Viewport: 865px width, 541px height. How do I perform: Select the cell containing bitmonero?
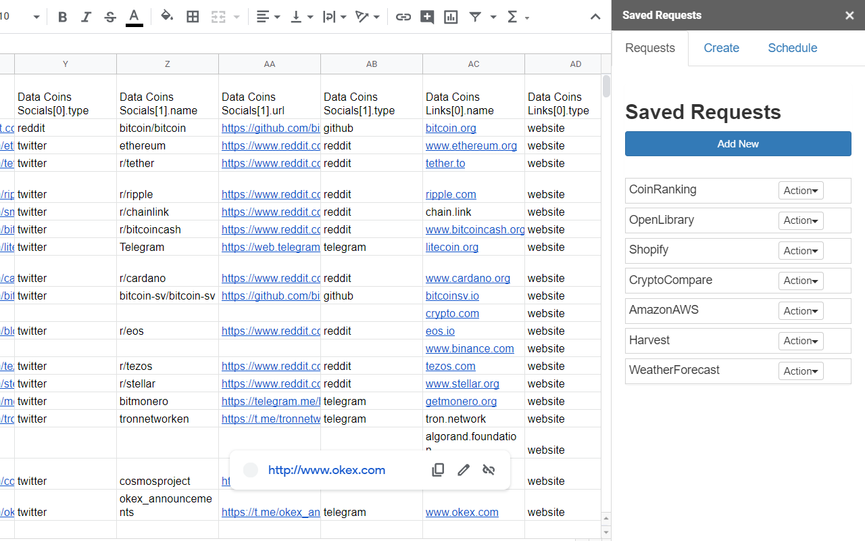(168, 402)
